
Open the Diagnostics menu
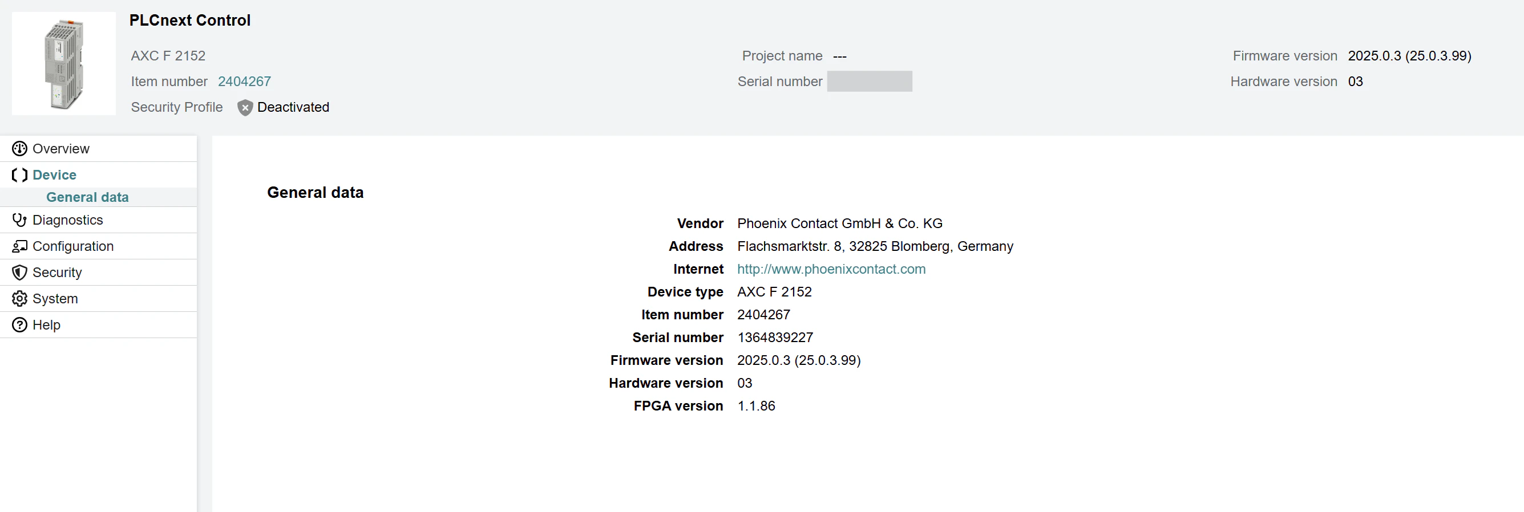pyautogui.click(x=98, y=220)
